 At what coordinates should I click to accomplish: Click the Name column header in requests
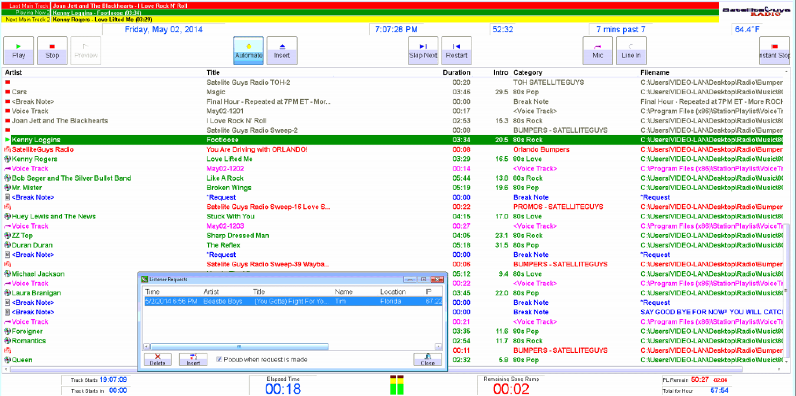(344, 291)
